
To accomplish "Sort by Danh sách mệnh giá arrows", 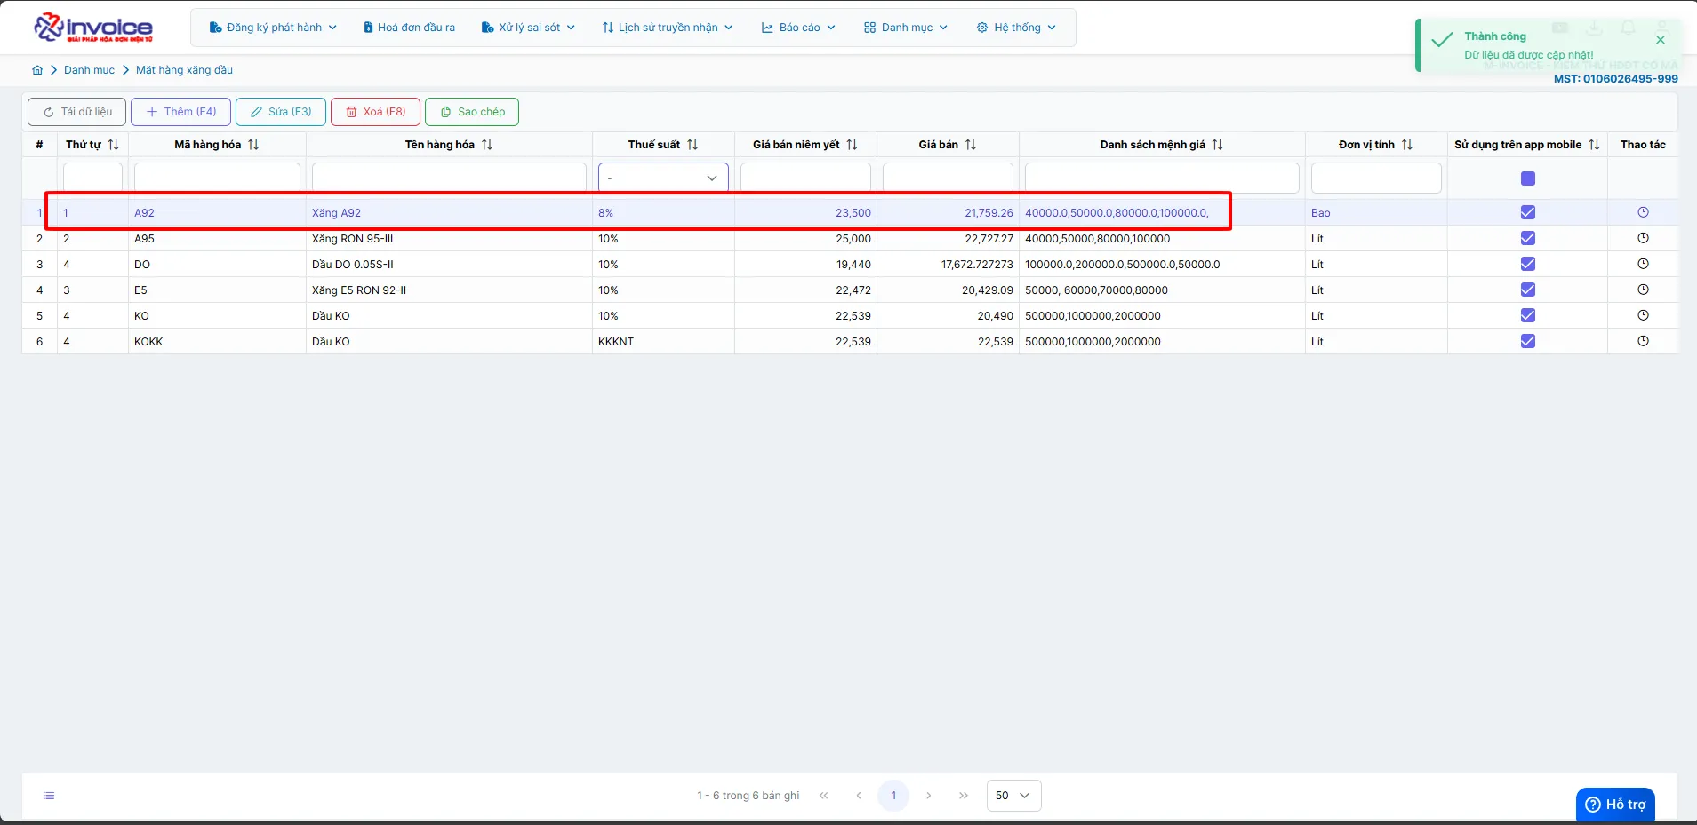I will (1218, 145).
